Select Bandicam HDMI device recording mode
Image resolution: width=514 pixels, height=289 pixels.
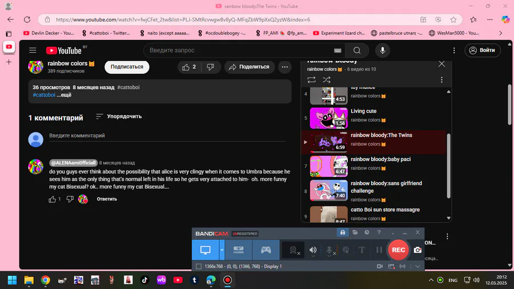coord(238,250)
